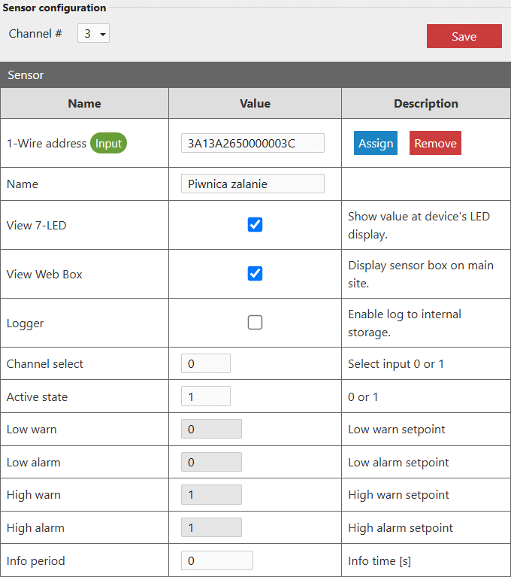Click the green Input badge

click(108, 143)
